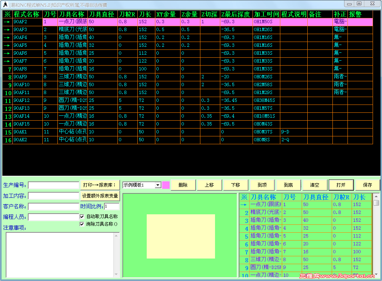Click row number 16 in program table
382x281 pixels.
pyautogui.click(x=8, y=140)
